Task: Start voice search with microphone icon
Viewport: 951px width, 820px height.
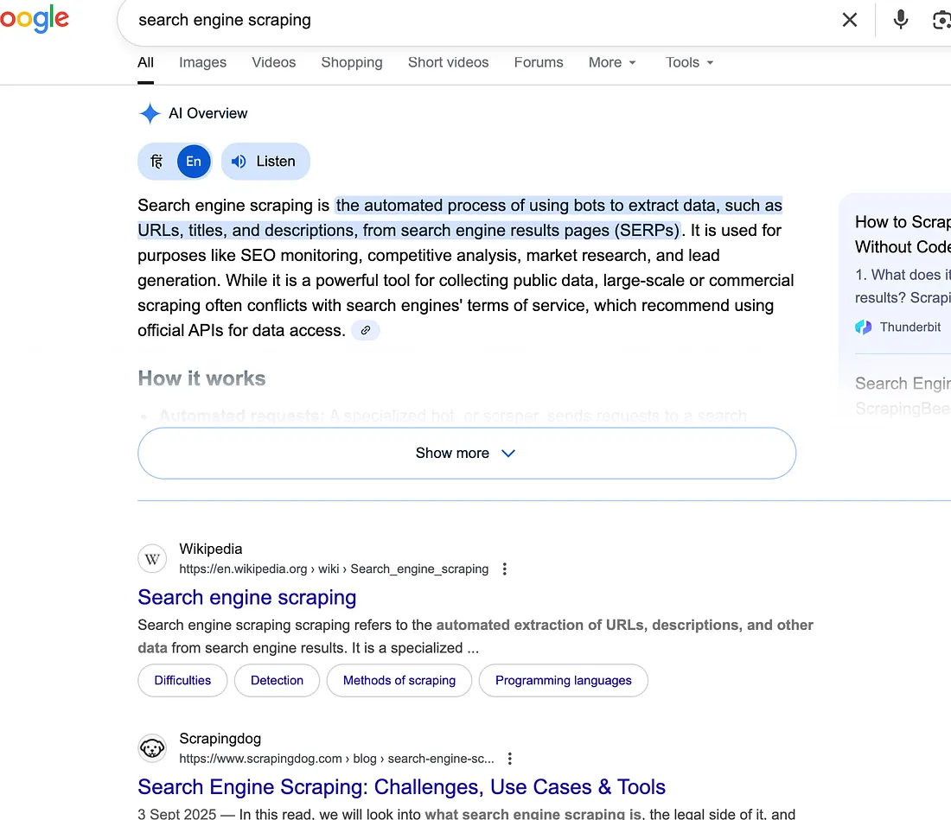Action: [901, 20]
